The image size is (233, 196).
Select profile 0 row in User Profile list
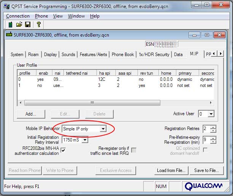point(116,79)
